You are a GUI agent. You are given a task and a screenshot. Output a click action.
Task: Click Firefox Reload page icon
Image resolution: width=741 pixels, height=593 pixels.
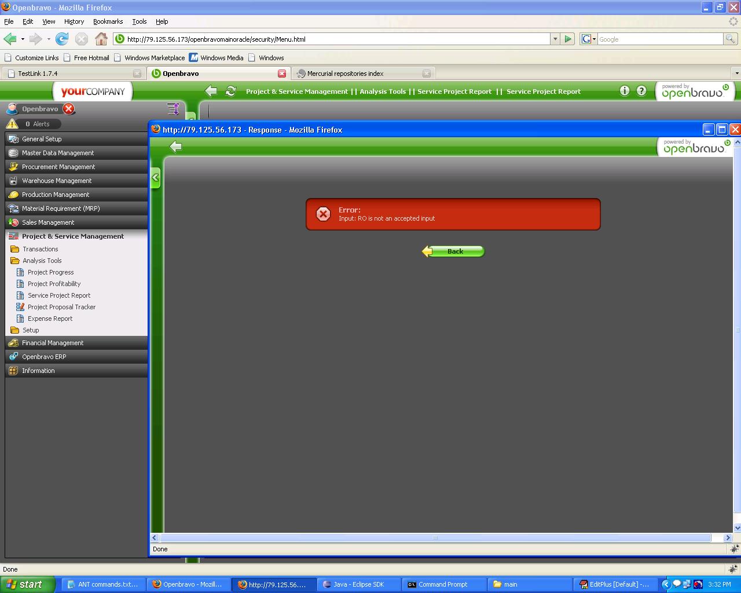(62, 39)
